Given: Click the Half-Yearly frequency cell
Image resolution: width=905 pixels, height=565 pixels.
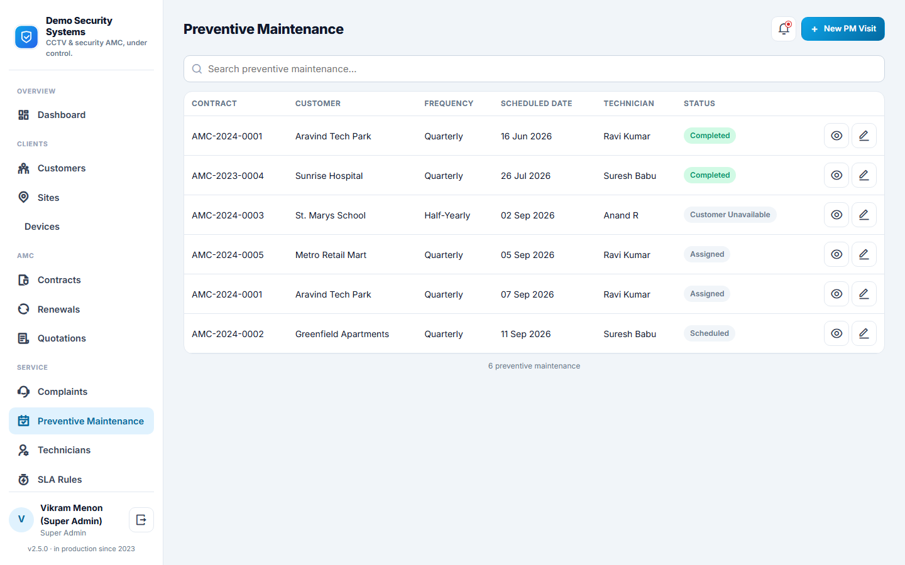Looking at the screenshot, I should (447, 215).
